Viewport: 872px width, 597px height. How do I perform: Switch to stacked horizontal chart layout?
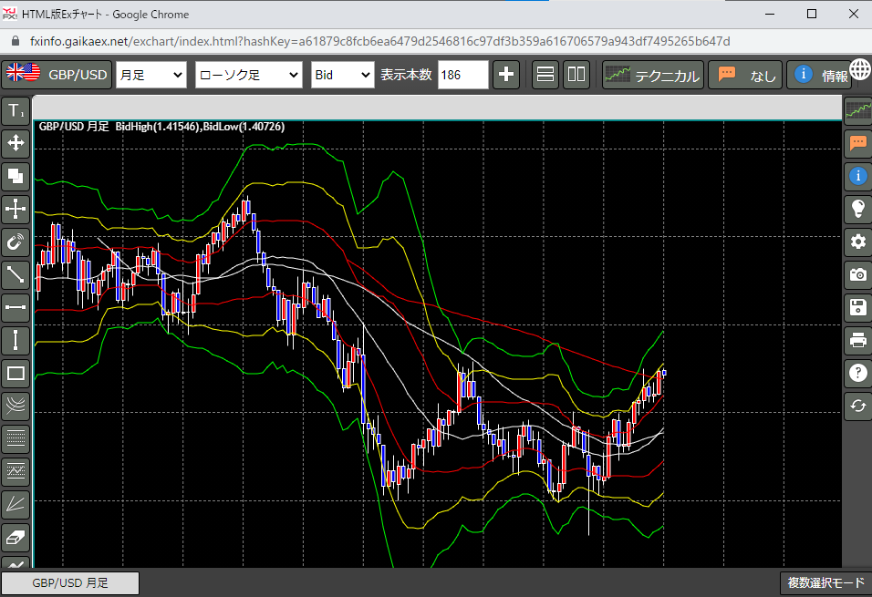pos(545,75)
